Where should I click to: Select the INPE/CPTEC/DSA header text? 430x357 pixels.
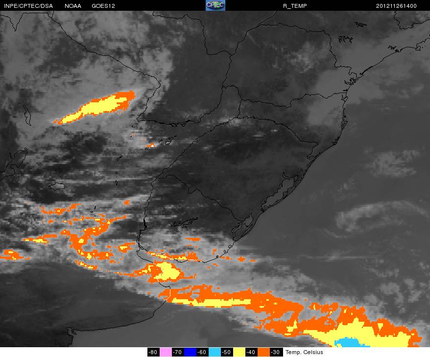click(28, 6)
